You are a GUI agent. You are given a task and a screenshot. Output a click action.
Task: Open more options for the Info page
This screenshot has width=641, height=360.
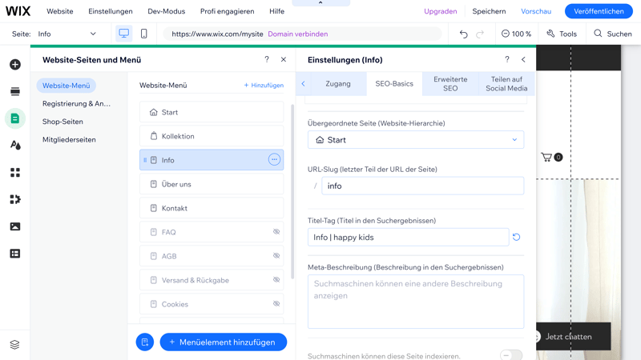pyautogui.click(x=274, y=160)
